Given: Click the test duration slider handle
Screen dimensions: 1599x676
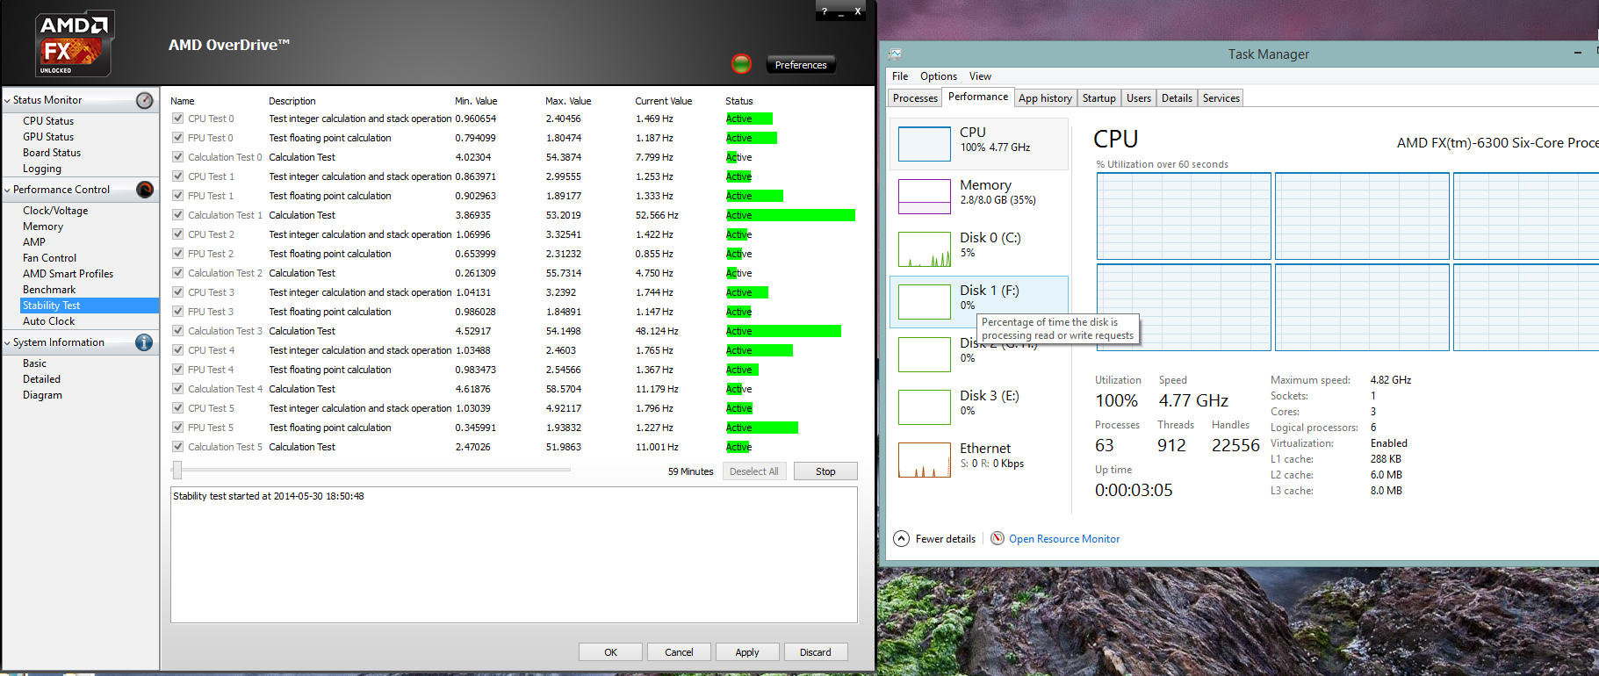Looking at the screenshot, I should [x=177, y=471].
